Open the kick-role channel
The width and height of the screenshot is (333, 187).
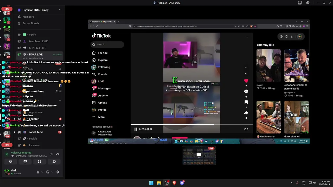pos(39,145)
